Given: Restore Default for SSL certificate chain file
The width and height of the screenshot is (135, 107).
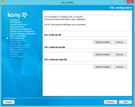Looking at the screenshot, I should tap(103, 67).
